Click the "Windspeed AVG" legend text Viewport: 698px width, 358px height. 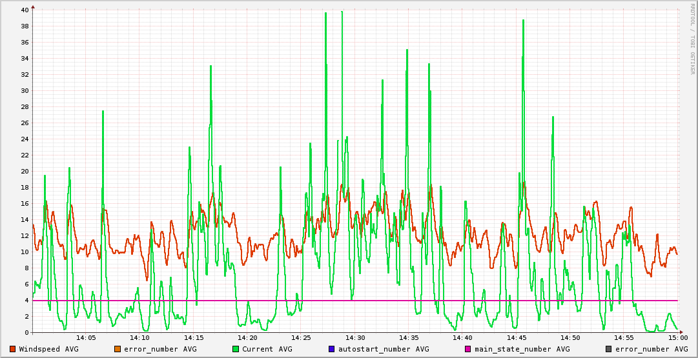click(x=48, y=349)
